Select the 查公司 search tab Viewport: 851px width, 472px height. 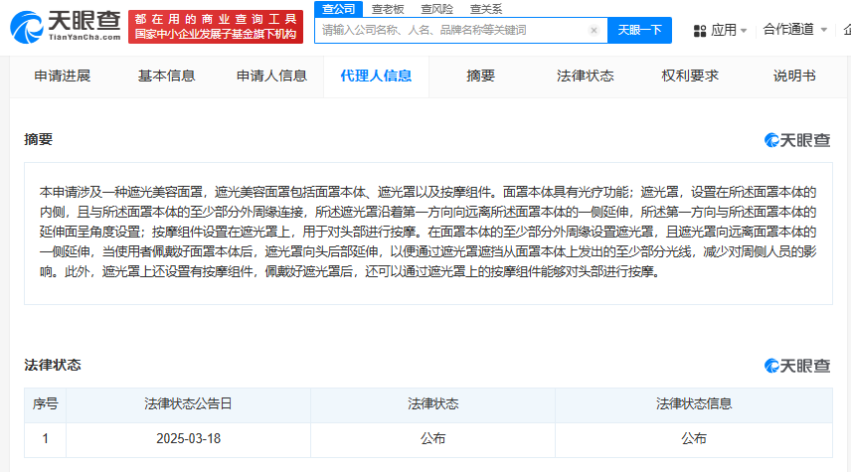338,9
